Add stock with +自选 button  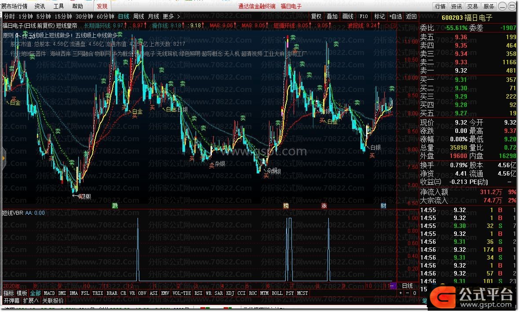click(396, 16)
